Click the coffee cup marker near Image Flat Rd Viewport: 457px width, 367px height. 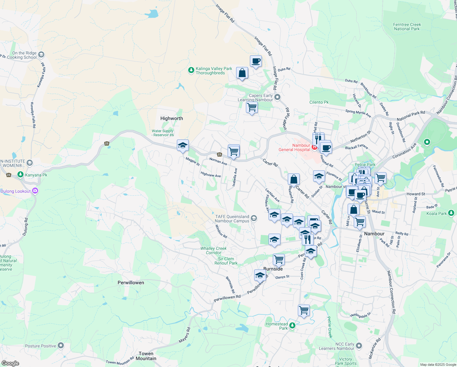tap(256, 61)
